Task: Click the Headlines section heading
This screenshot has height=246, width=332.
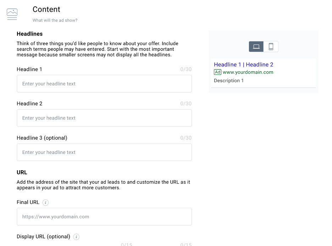Action: click(30, 34)
